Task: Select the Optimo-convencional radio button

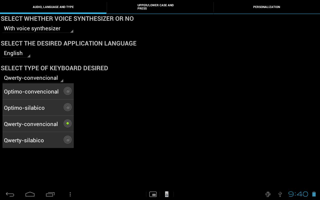Action: (x=67, y=91)
